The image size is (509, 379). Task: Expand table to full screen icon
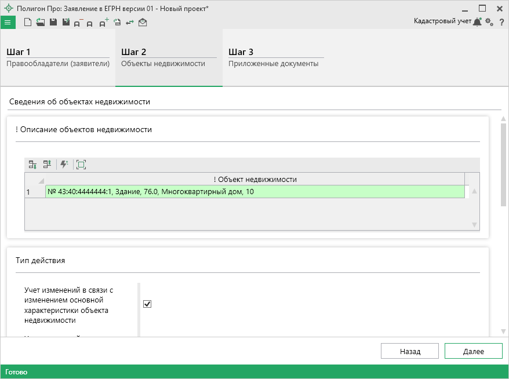pos(81,165)
